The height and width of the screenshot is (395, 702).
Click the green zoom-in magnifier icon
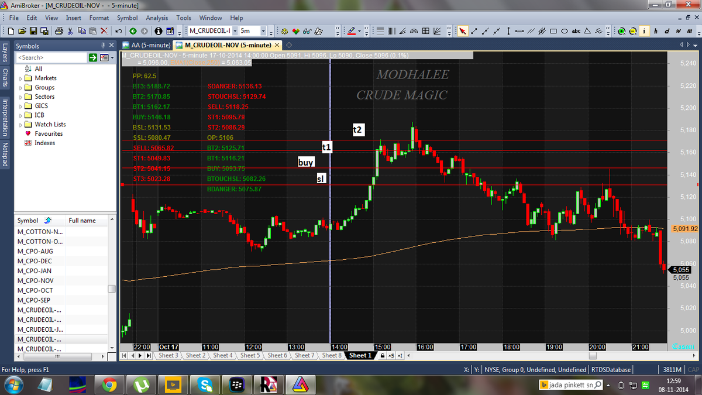pos(622,31)
